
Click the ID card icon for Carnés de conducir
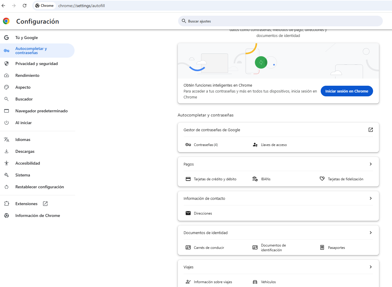[x=188, y=247]
